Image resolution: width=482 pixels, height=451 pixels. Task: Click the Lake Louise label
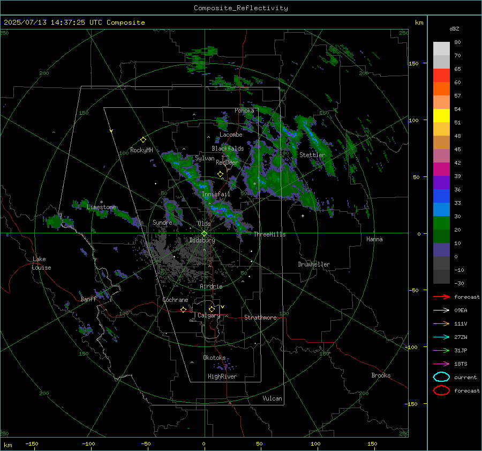pyautogui.click(x=41, y=263)
